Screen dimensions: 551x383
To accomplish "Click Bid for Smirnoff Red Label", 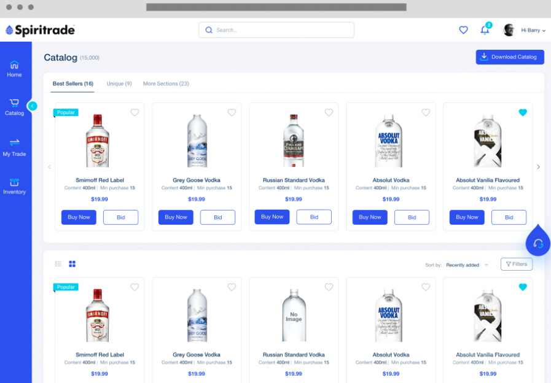I will click(x=120, y=217).
